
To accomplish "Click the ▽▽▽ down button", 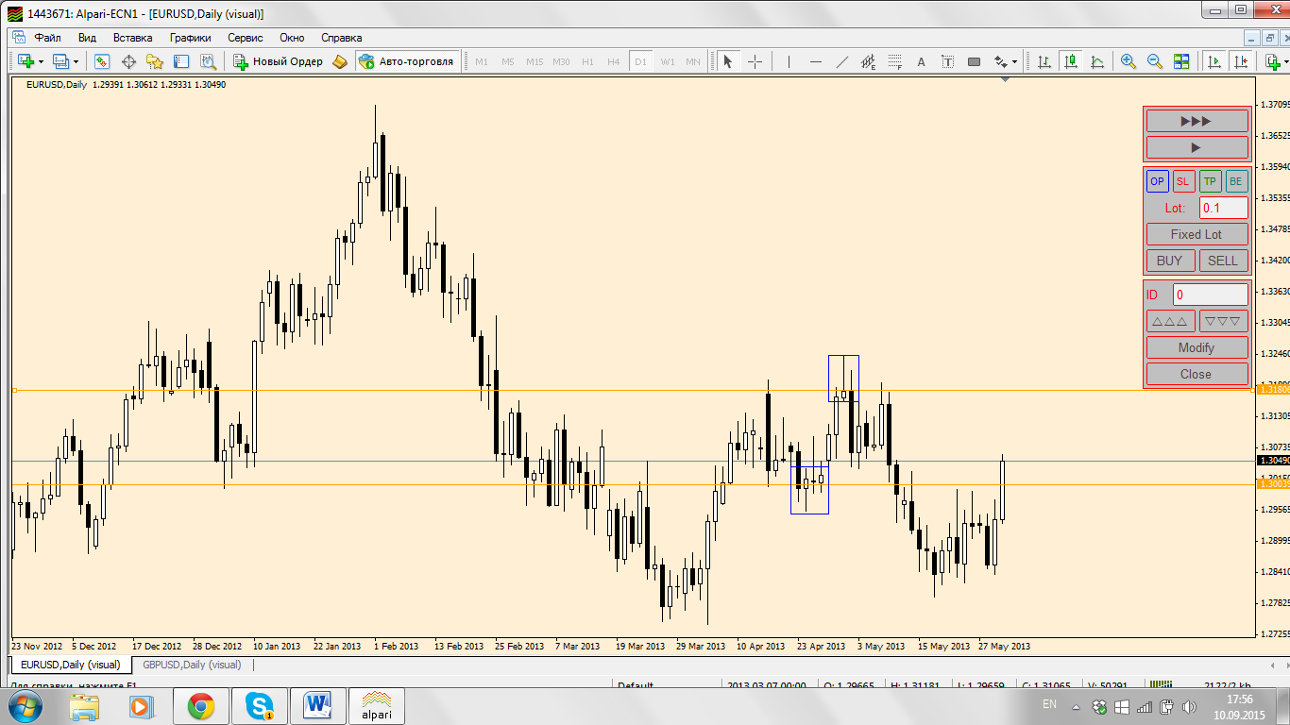I will [1223, 321].
